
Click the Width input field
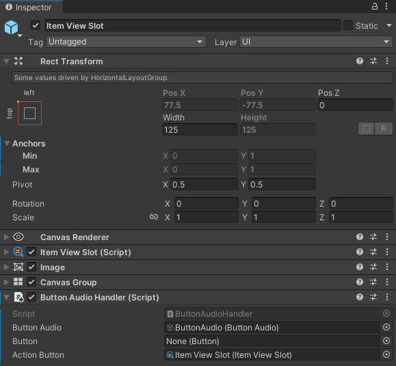200,129
